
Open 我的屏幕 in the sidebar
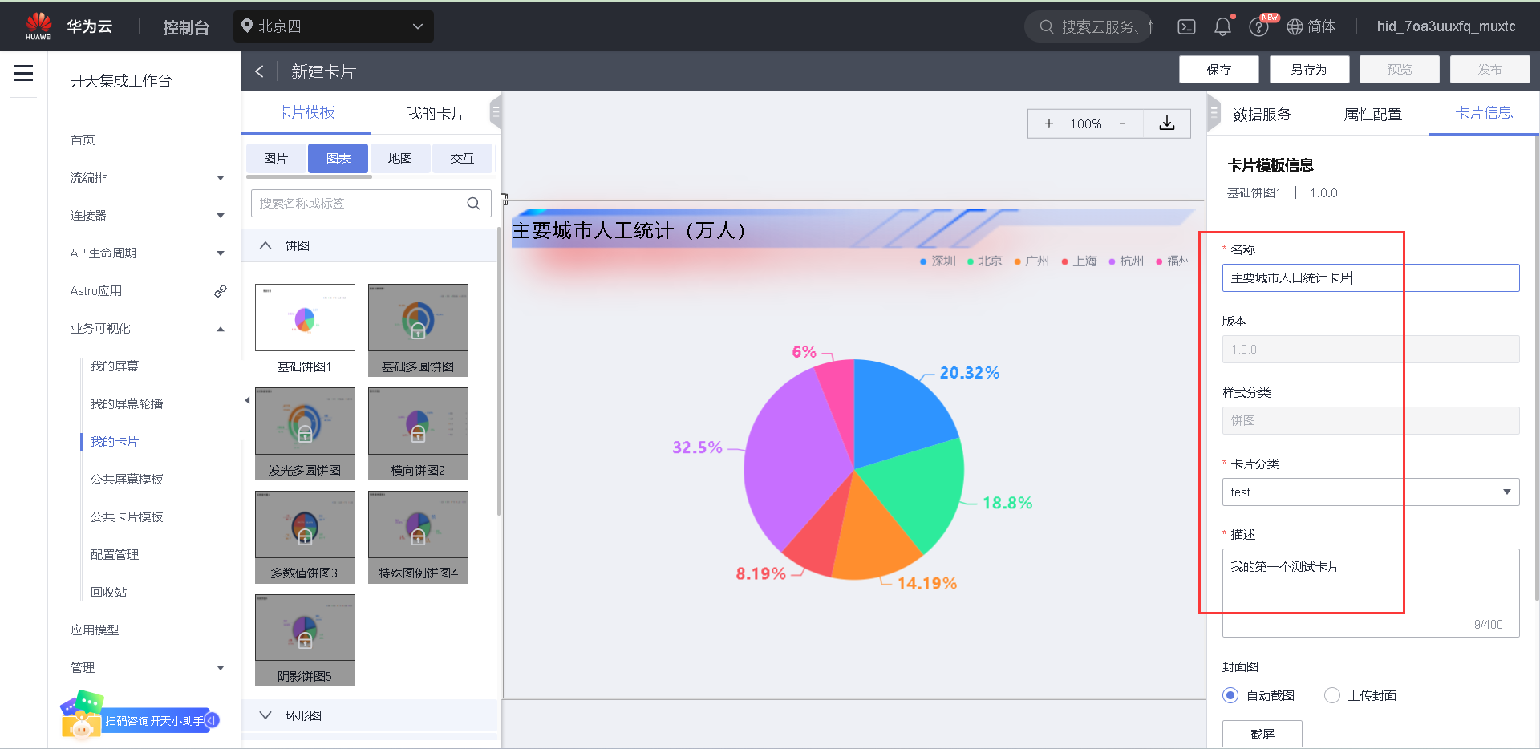(115, 366)
